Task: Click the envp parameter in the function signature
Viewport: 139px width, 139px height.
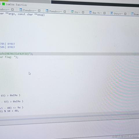Action: point(41,15)
